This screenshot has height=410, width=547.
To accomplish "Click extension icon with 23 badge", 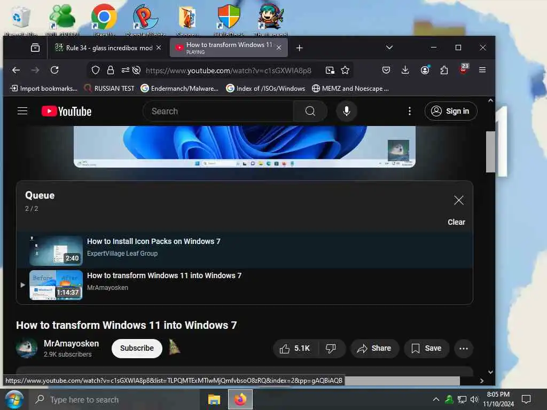I will 464,69.
